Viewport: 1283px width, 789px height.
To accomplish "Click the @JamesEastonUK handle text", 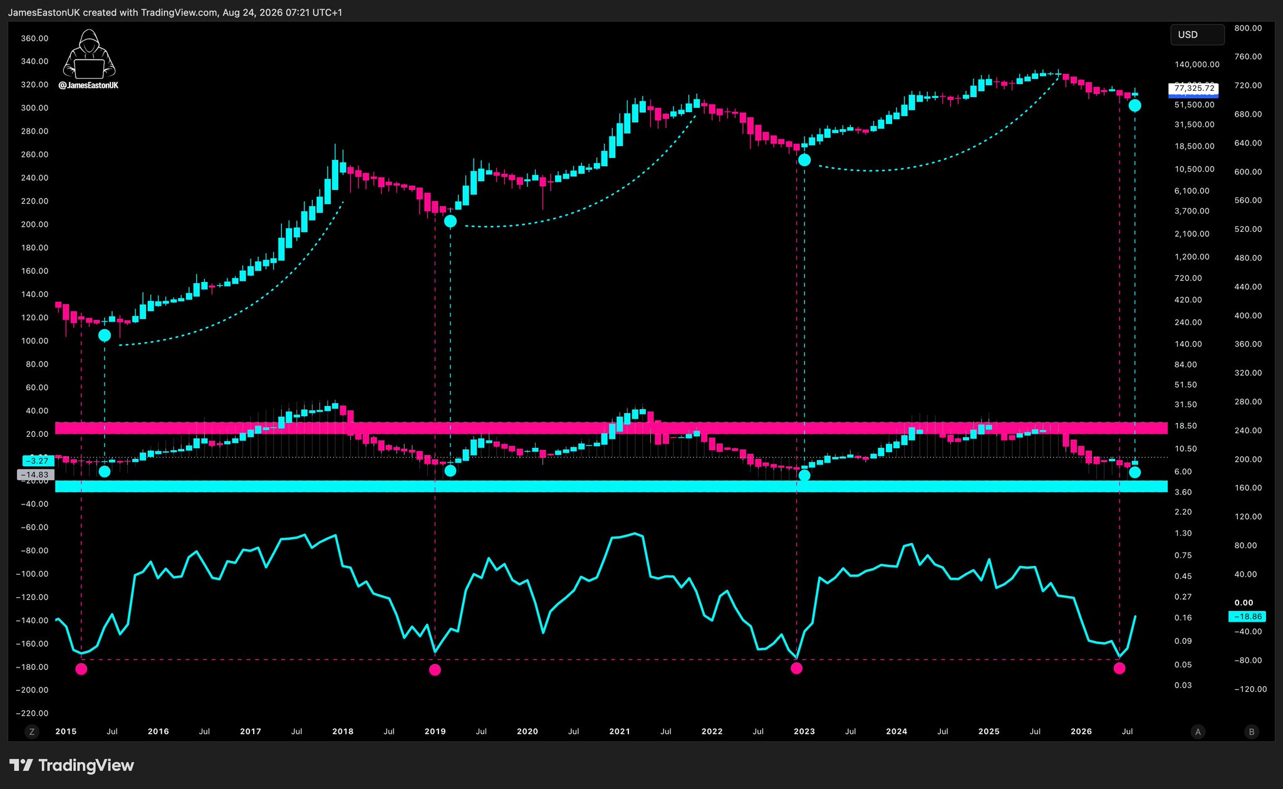I will click(x=88, y=85).
